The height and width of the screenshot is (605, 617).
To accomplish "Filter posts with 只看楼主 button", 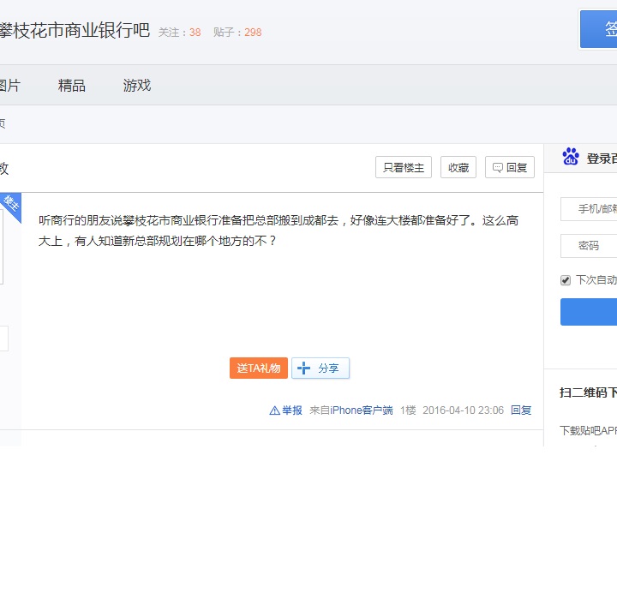I will (x=403, y=168).
